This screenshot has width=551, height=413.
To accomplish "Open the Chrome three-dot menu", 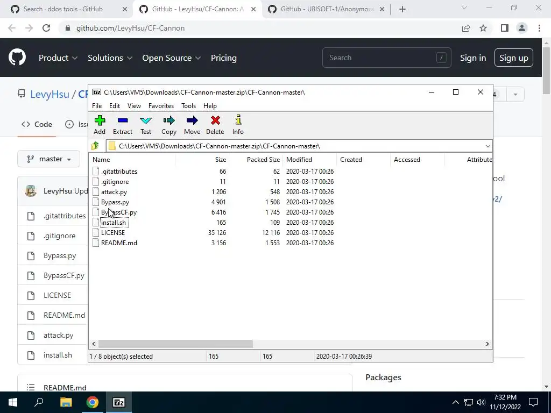I will (539, 28).
